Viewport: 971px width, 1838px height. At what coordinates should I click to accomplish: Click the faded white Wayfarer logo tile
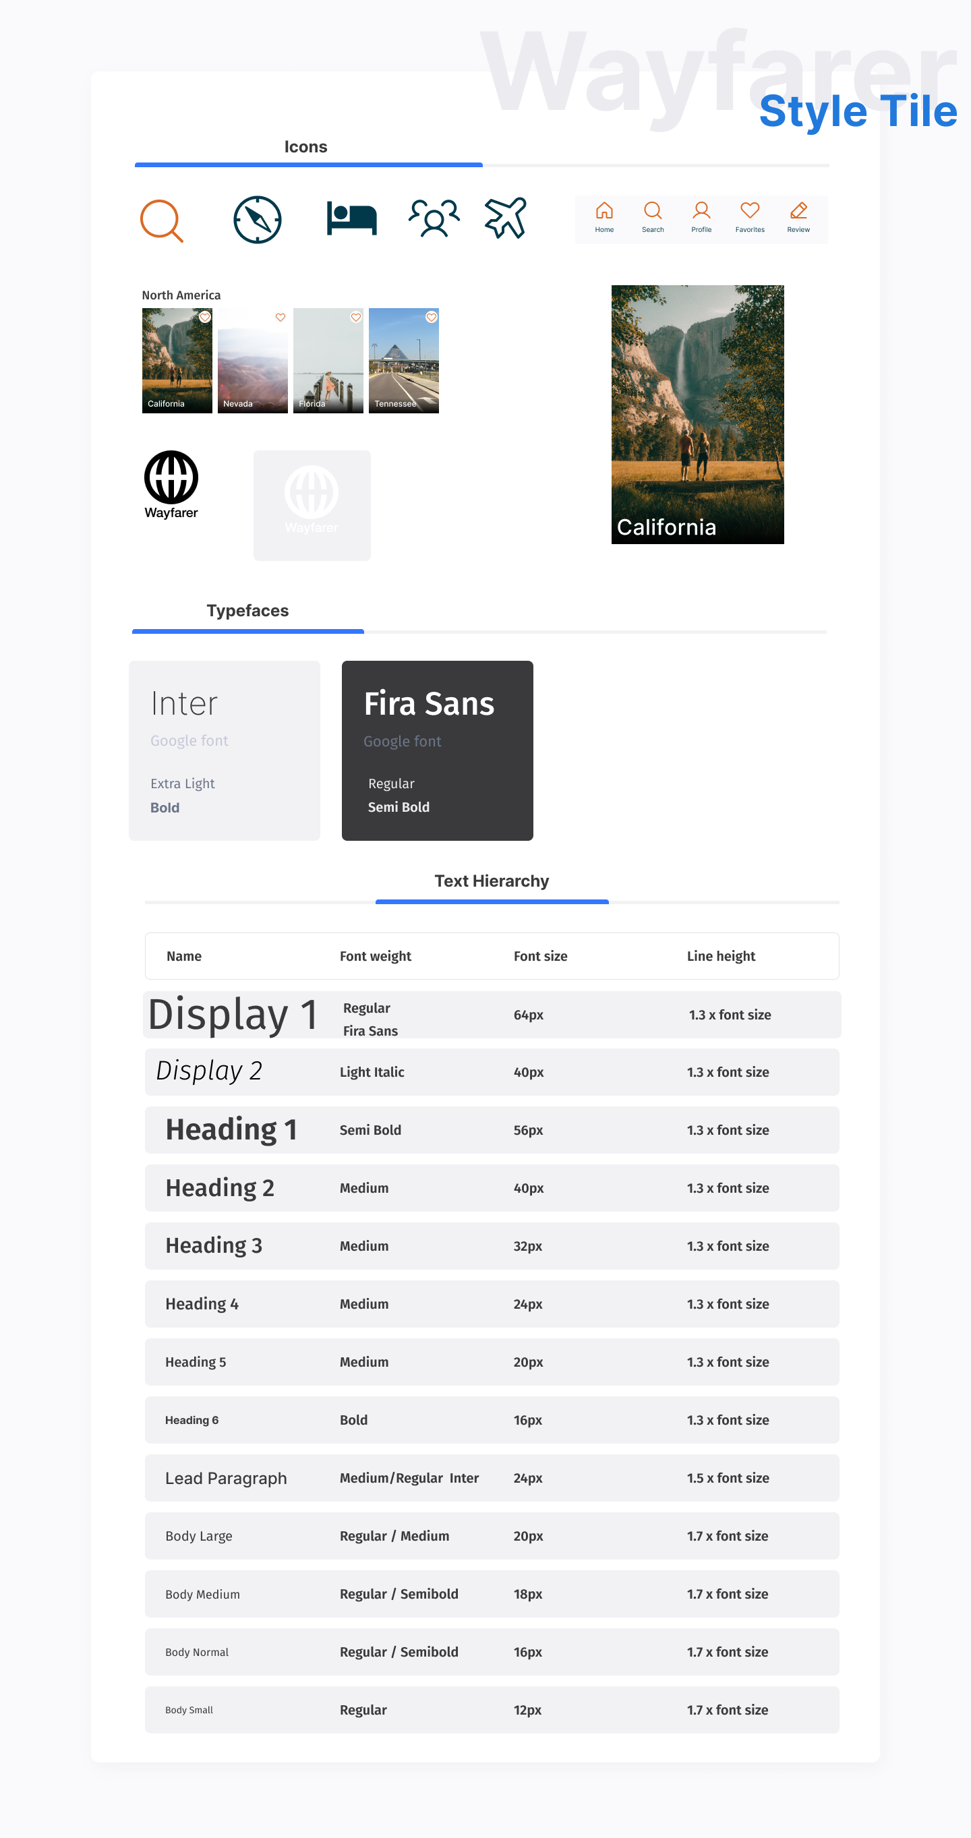click(x=312, y=505)
